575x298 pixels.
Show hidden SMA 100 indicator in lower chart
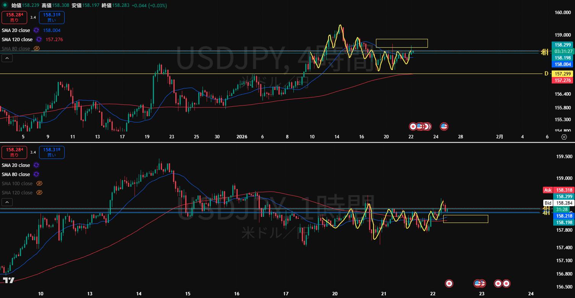[x=39, y=183]
